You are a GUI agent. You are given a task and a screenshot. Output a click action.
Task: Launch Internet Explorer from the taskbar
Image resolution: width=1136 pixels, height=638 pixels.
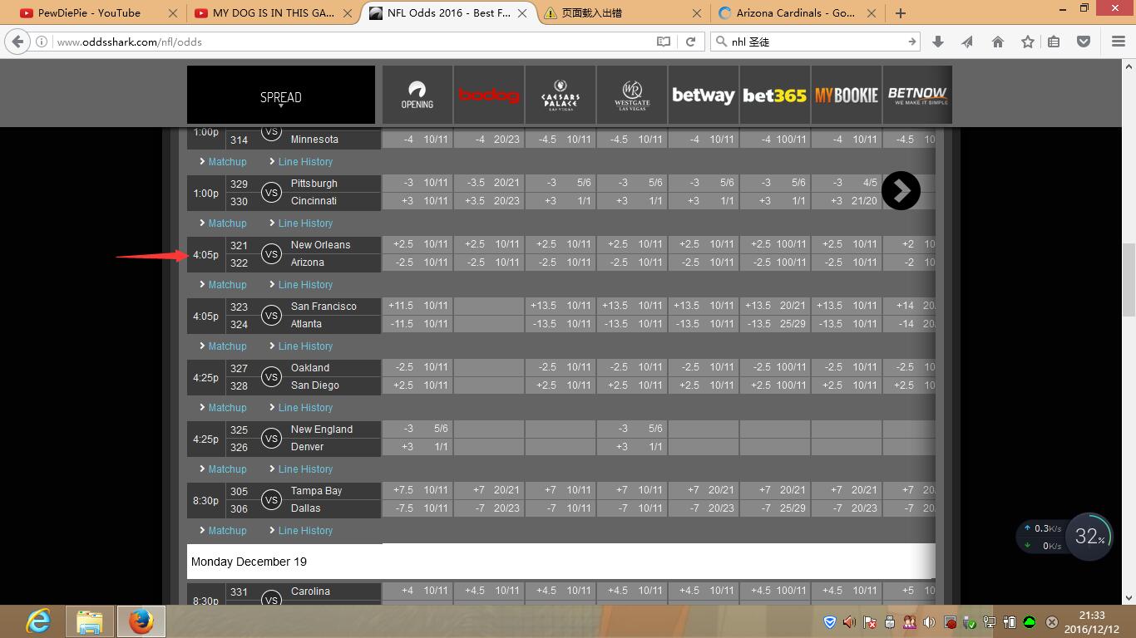click(x=38, y=621)
